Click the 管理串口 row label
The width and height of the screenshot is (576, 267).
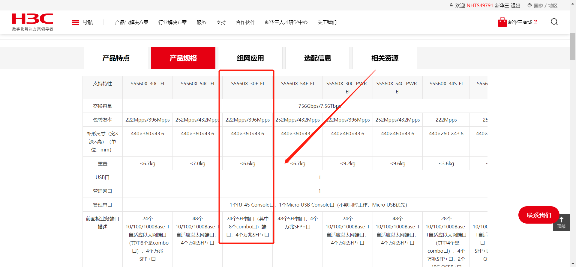point(103,205)
